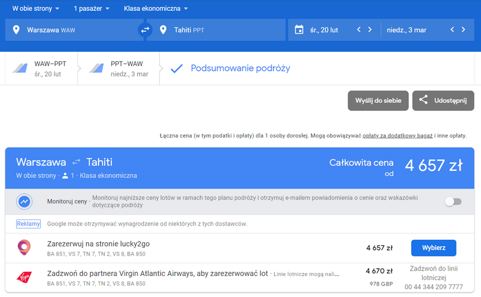Select the PPT–WAW return flight step

tap(118, 69)
